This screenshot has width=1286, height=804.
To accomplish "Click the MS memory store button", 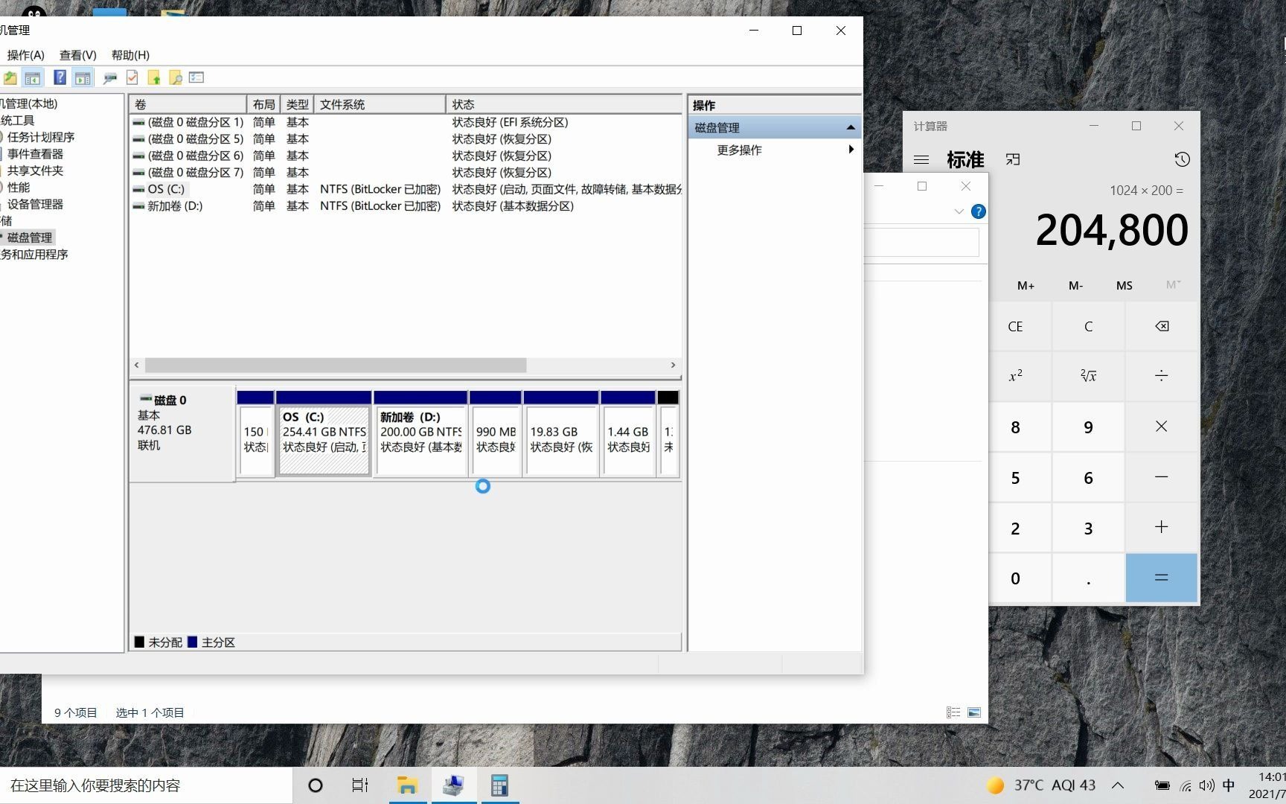I will point(1124,285).
